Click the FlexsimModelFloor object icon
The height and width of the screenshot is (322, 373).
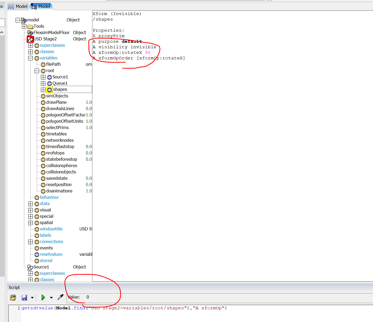click(30, 33)
